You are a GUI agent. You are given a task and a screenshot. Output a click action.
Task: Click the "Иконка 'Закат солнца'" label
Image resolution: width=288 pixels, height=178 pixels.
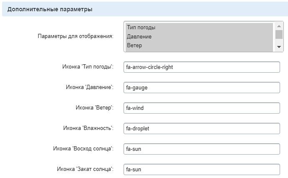click(x=85, y=169)
